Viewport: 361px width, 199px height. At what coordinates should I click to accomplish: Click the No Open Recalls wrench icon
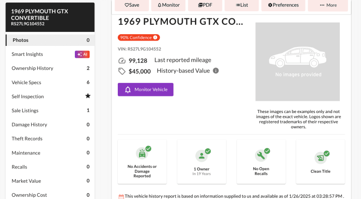(261, 155)
